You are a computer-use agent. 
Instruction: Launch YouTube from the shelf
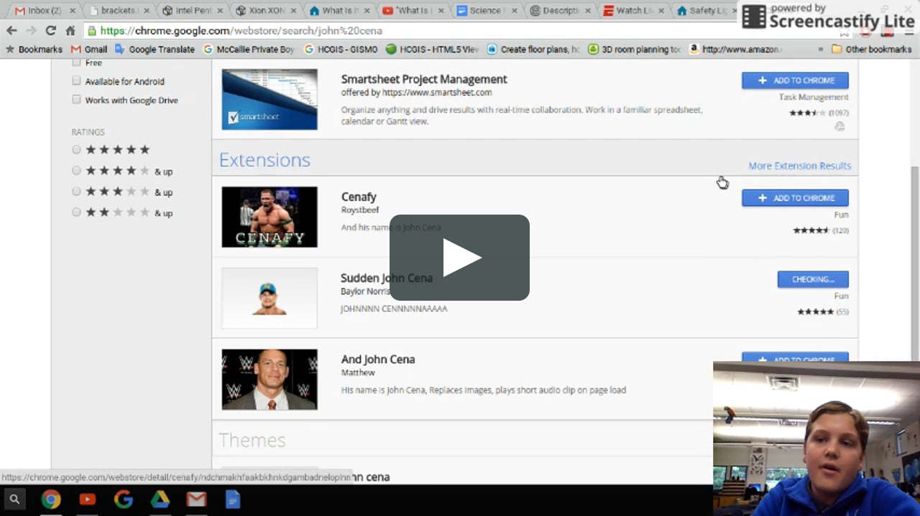click(88, 499)
